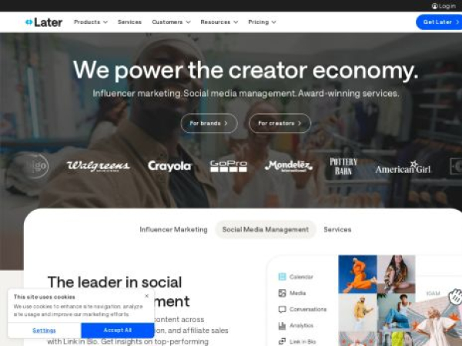This screenshot has width=462, height=346.
Task: Click the For brands button
Action: [209, 123]
